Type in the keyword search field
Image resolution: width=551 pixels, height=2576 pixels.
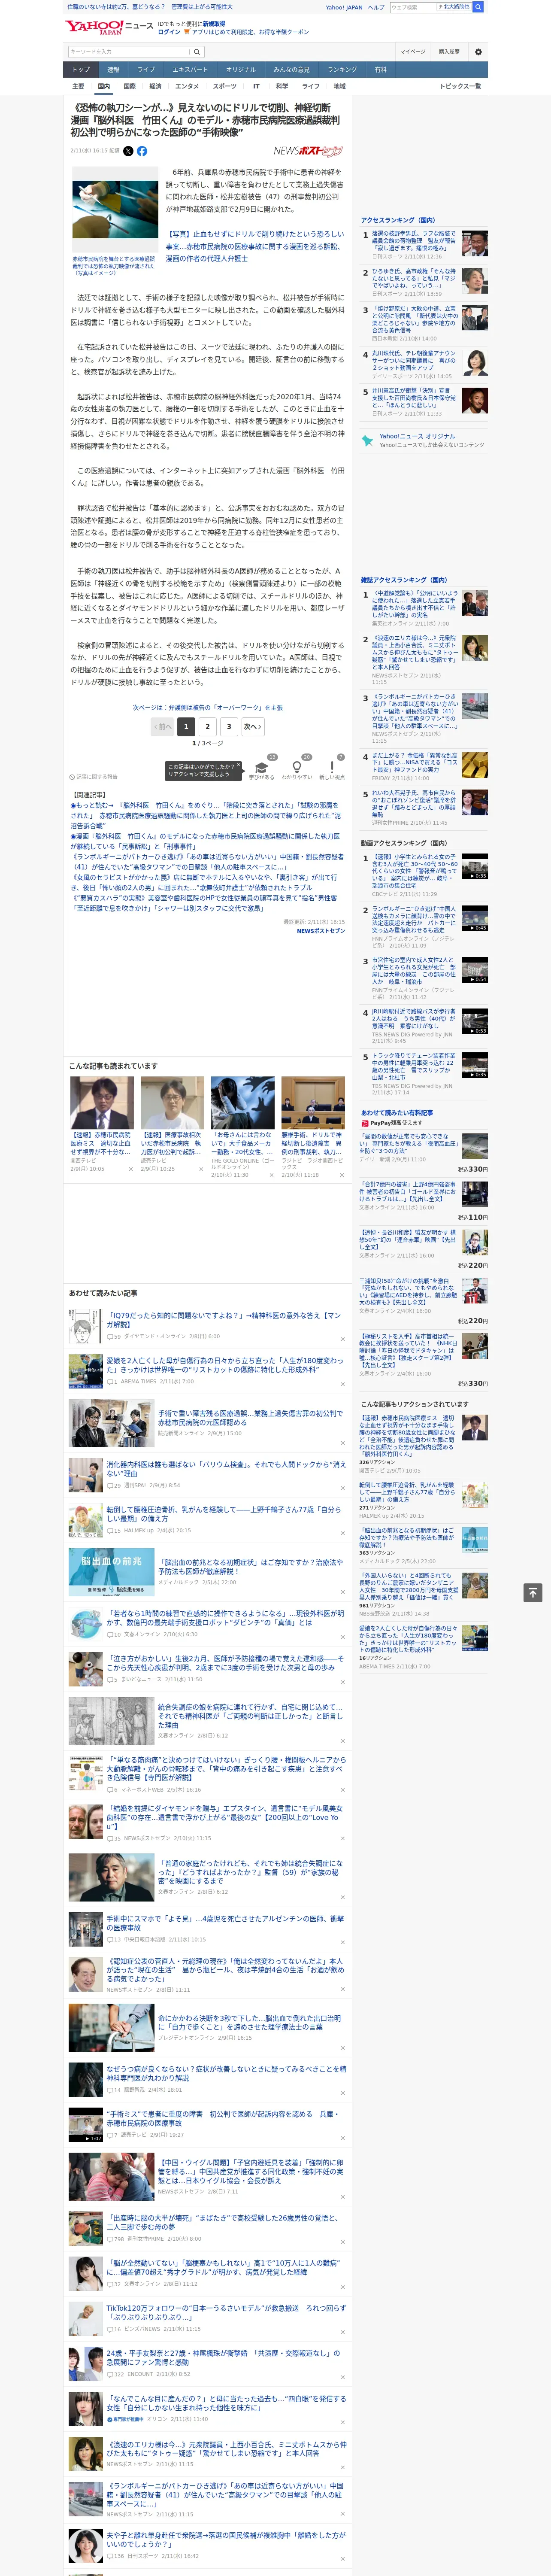pos(129,51)
